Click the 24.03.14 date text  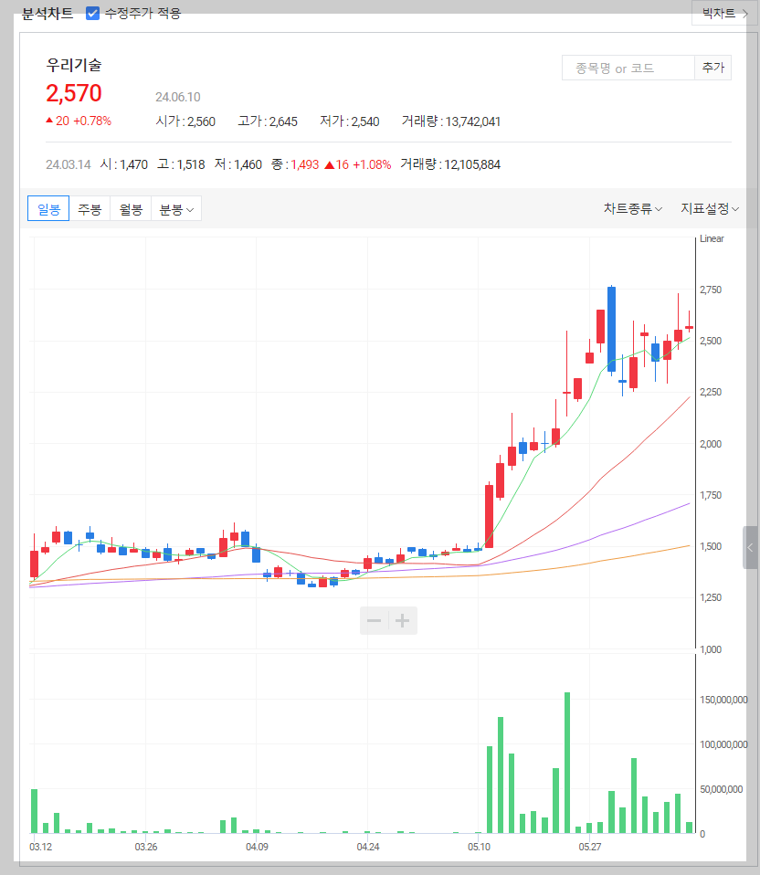[x=69, y=164]
